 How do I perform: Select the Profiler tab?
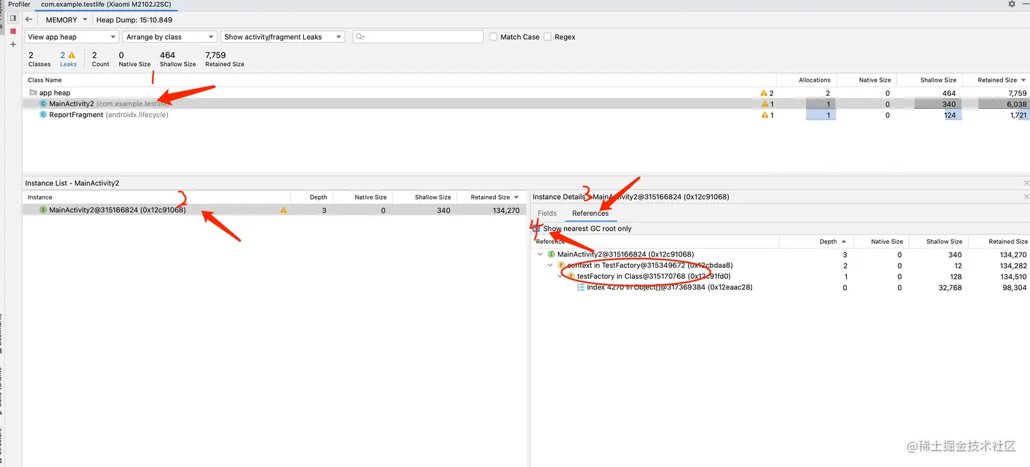19,4
